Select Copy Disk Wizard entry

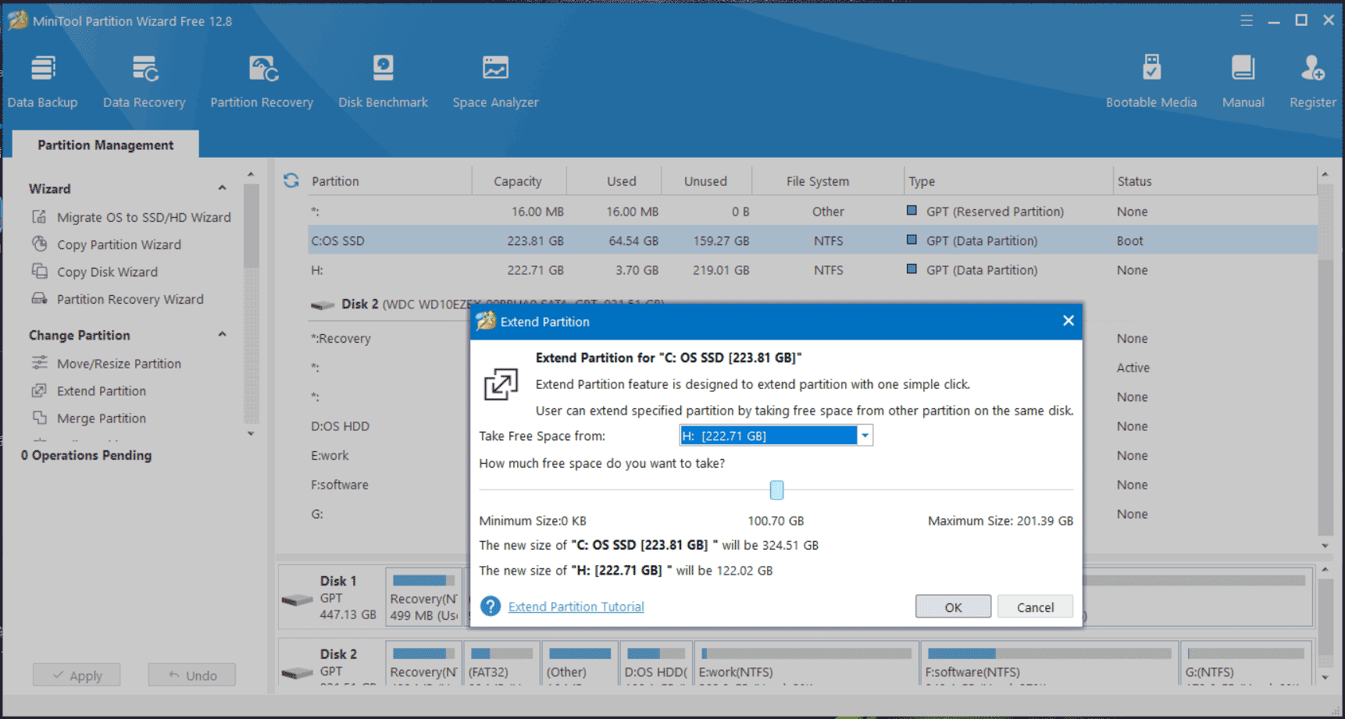[107, 272]
